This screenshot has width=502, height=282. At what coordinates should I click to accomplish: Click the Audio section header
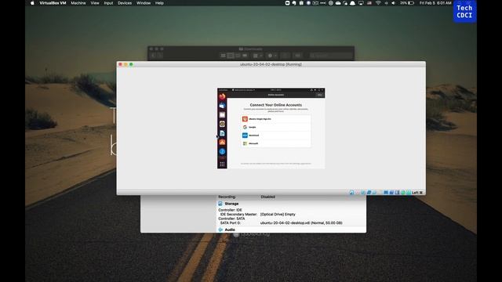point(230,230)
